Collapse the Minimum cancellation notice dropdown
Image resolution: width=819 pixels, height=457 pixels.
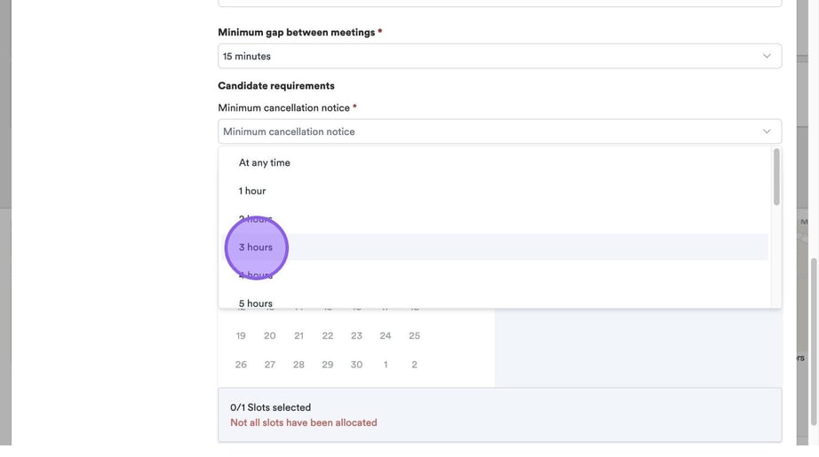(x=499, y=131)
